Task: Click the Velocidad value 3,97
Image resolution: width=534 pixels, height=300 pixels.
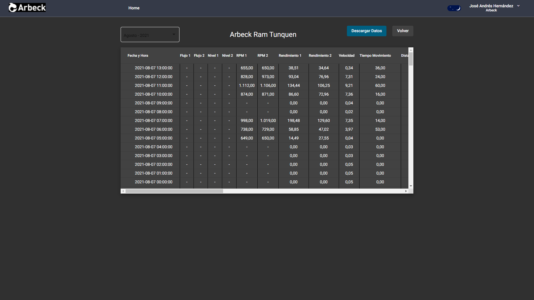Action: pos(349,129)
